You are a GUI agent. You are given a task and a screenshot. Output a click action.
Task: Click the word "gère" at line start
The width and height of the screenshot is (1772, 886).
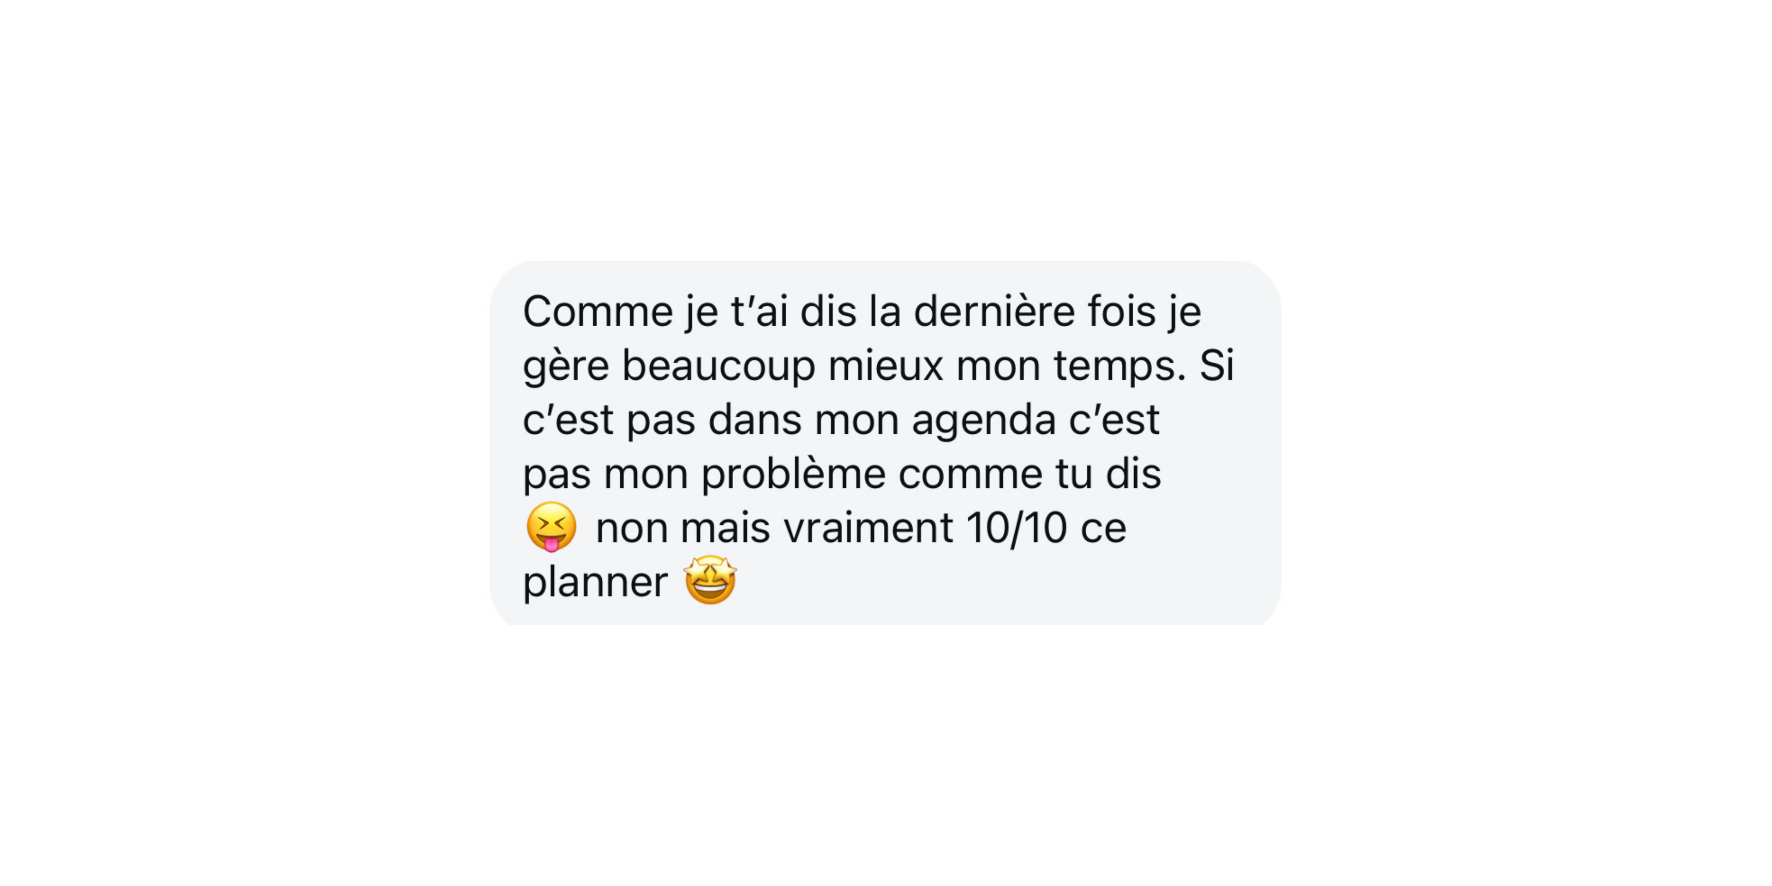[565, 367]
